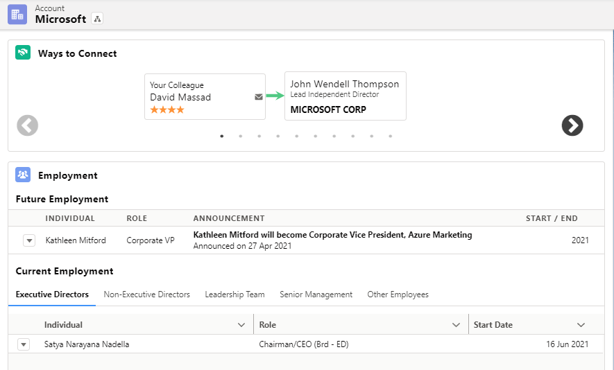Screen dimensions: 614x370
Task: Click the START / END column header
Action: 552,218
